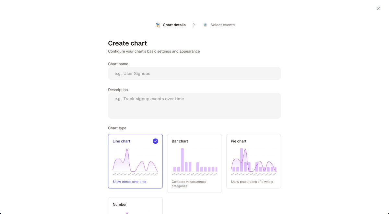Click the Line chart preview thumbnail
Viewport: 389px width, 214px height.
pyautogui.click(x=136, y=162)
